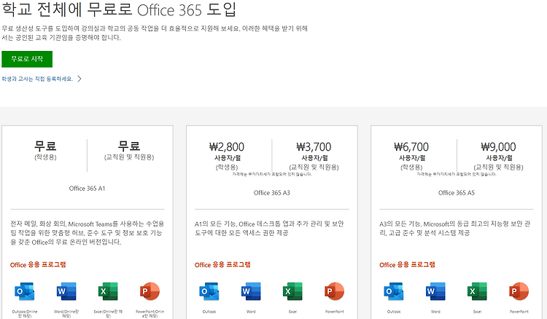This screenshot has width=547, height=319.
Task: Click the ₩9,000 faculty price
Action: pos(499,146)
